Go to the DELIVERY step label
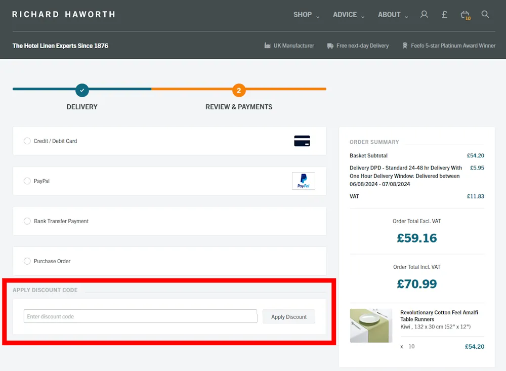This screenshot has height=371, width=506. click(82, 107)
